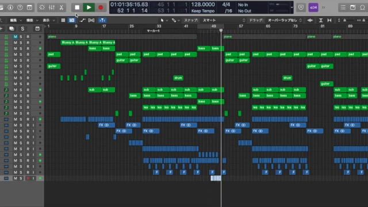The width and height of the screenshot is (368, 207).
Task: Toggle horizontal auto zoom button
Action: (x=329, y=21)
